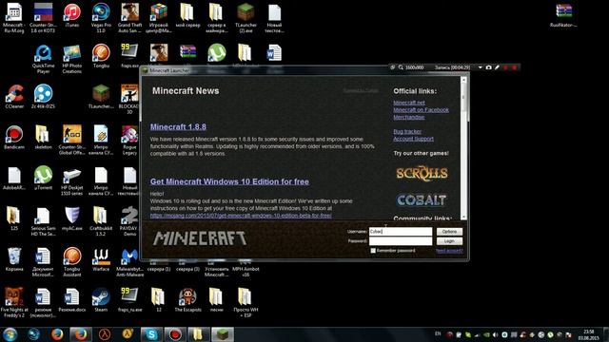Select the Counter-Strike Global Offensive icon
The width and height of the screenshot is (609, 342).
pyautogui.click(x=72, y=140)
